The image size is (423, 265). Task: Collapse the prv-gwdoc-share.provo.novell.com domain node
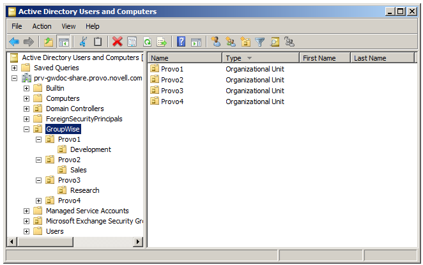[x=14, y=78]
